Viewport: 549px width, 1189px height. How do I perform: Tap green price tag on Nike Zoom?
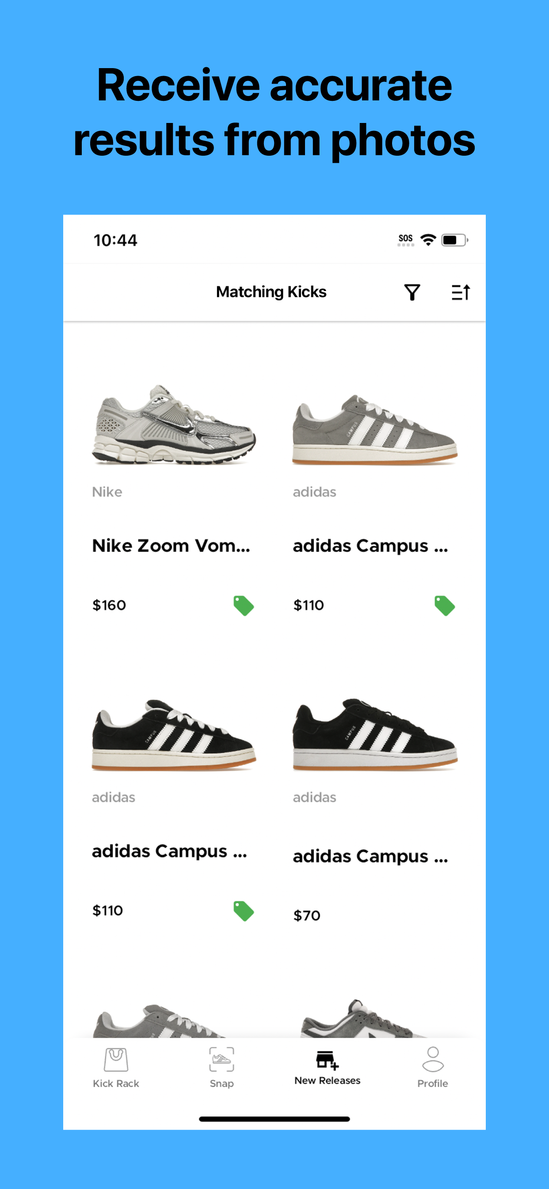click(x=244, y=606)
